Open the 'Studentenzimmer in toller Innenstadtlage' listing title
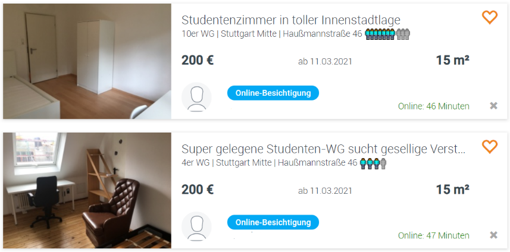 coord(290,20)
